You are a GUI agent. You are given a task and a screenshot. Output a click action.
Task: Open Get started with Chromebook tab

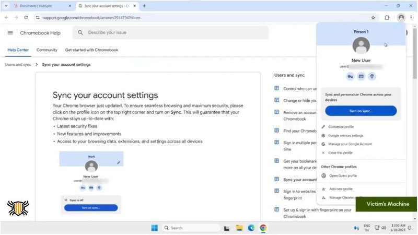(91, 50)
